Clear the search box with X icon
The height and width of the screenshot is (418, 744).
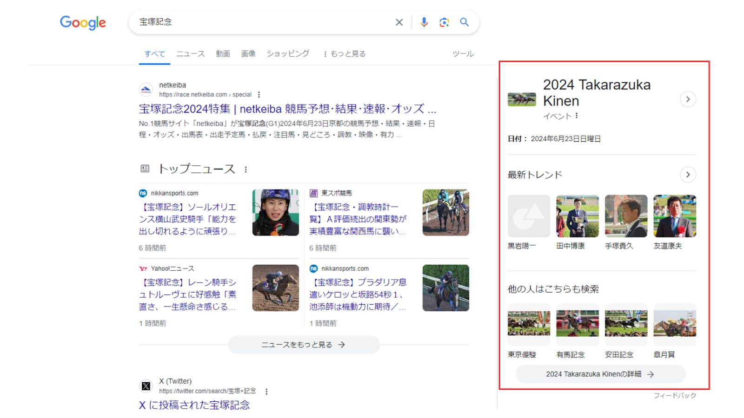399,22
